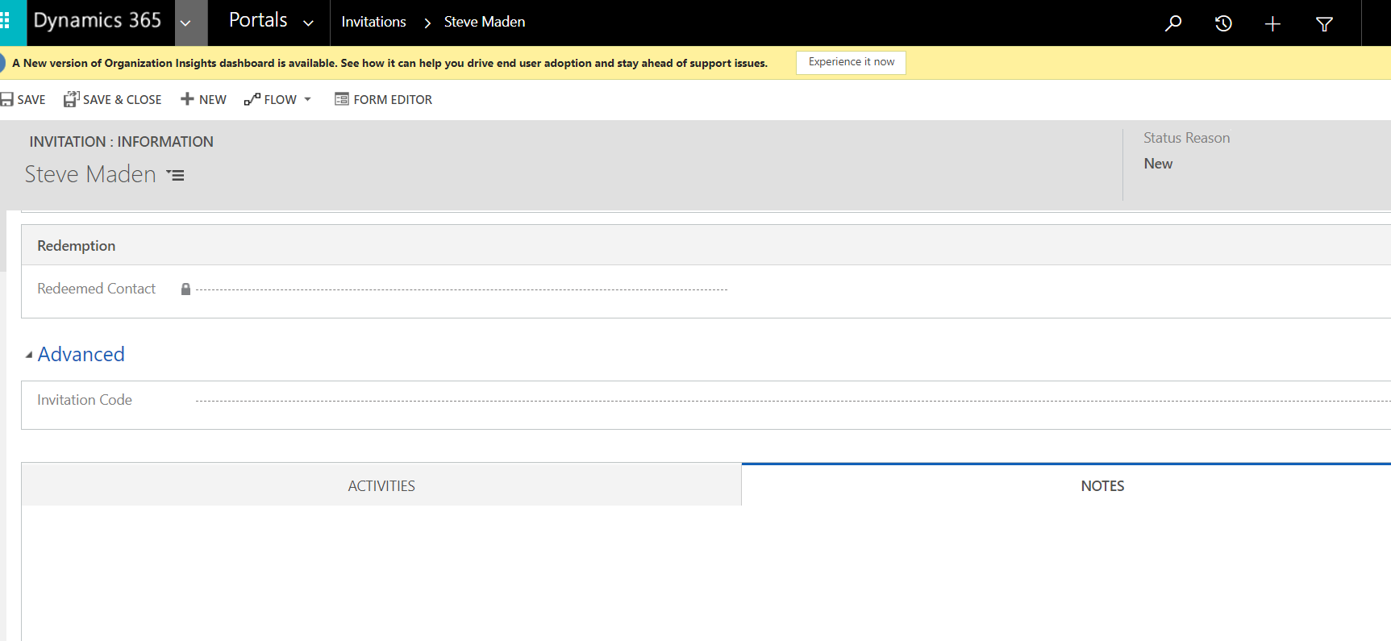
Task: Click the search magnifier icon
Action: 1173,23
